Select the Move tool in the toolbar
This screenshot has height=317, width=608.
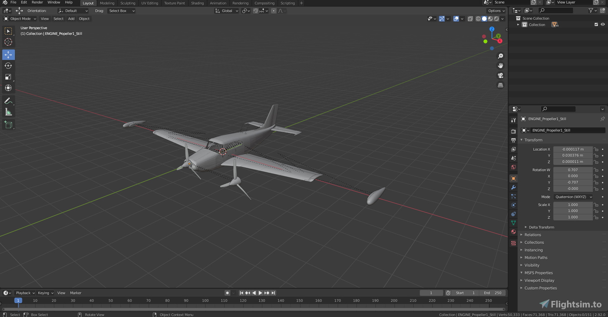tap(8, 55)
